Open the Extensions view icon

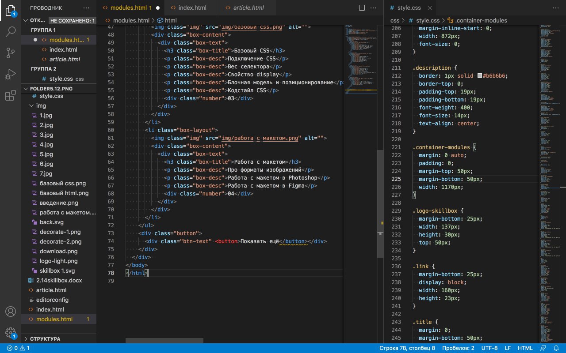pyautogui.click(x=11, y=95)
